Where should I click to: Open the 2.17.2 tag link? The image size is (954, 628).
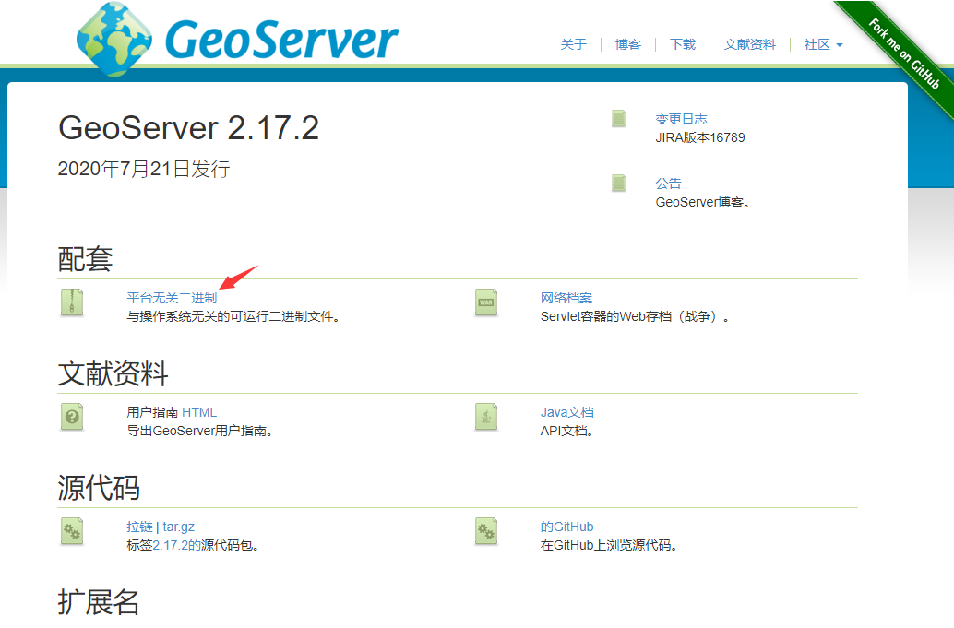click(x=176, y=545)
